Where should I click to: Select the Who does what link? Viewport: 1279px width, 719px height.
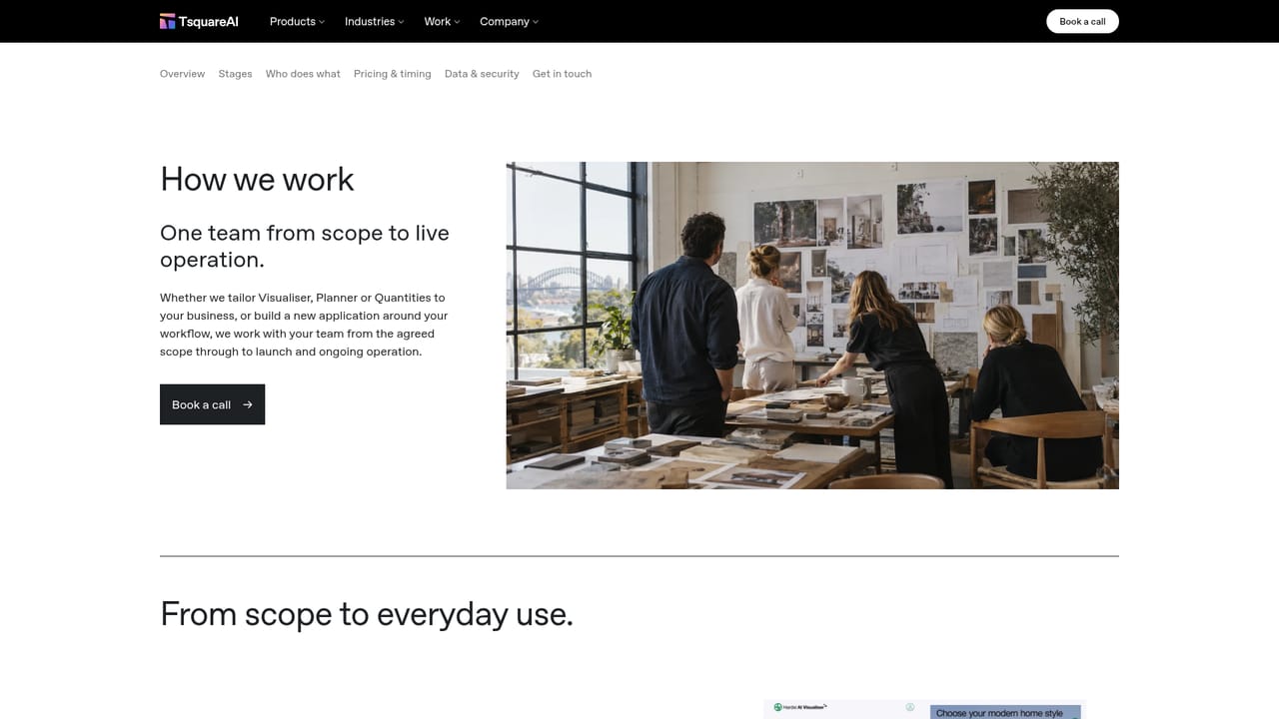pyautogui.click(x=303, y=74)
